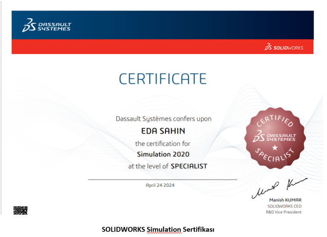Click the DS logo inside the red seal

(x=275, y=136)
